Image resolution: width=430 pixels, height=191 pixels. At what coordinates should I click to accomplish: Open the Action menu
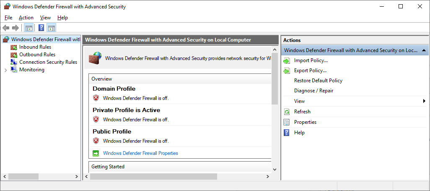[x=26, y=18]
